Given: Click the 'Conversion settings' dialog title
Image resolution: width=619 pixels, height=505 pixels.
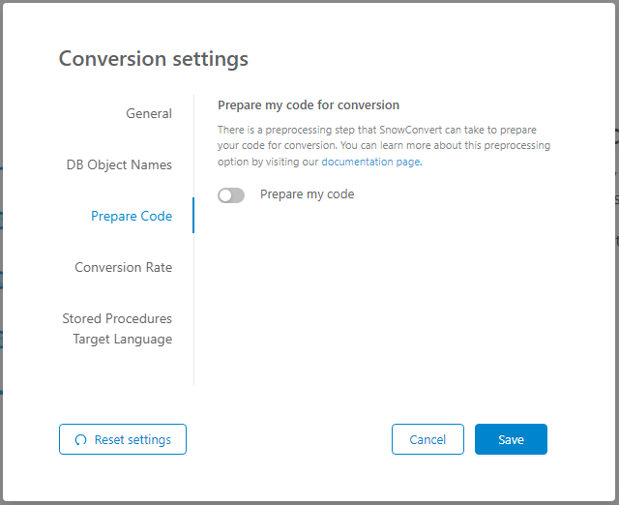Looking at the screenshot, I should [153, 58].
